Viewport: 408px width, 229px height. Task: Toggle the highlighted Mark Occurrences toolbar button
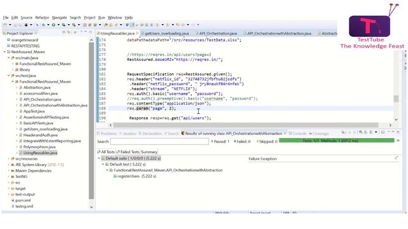(132, 25)
